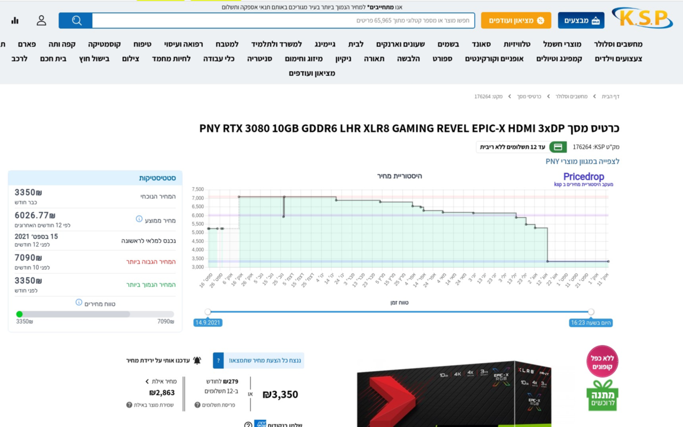683x427 pixels.
Task: Select the left time-range slider handle
Action: 208,312
